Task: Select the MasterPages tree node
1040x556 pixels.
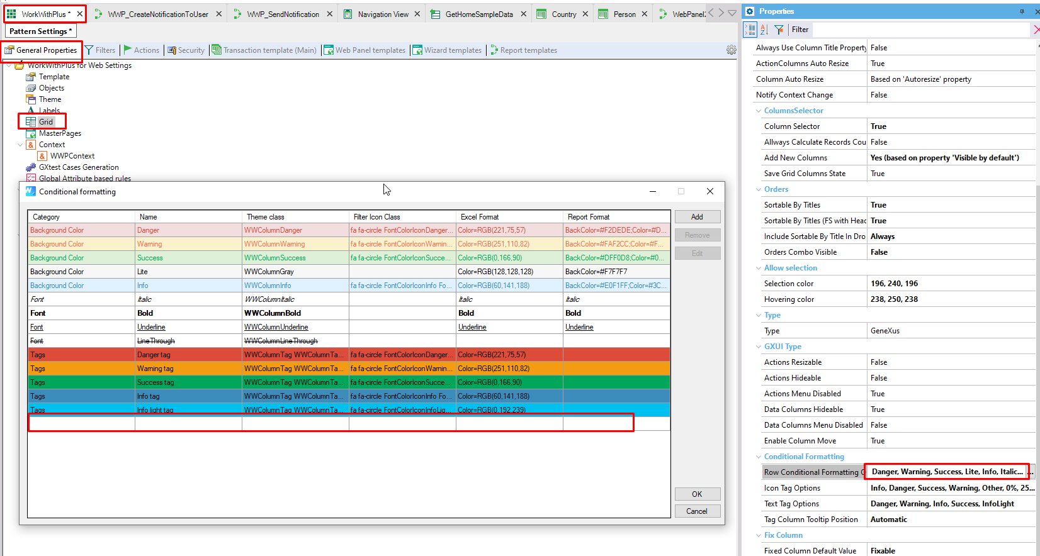Action: coord(60,133)
